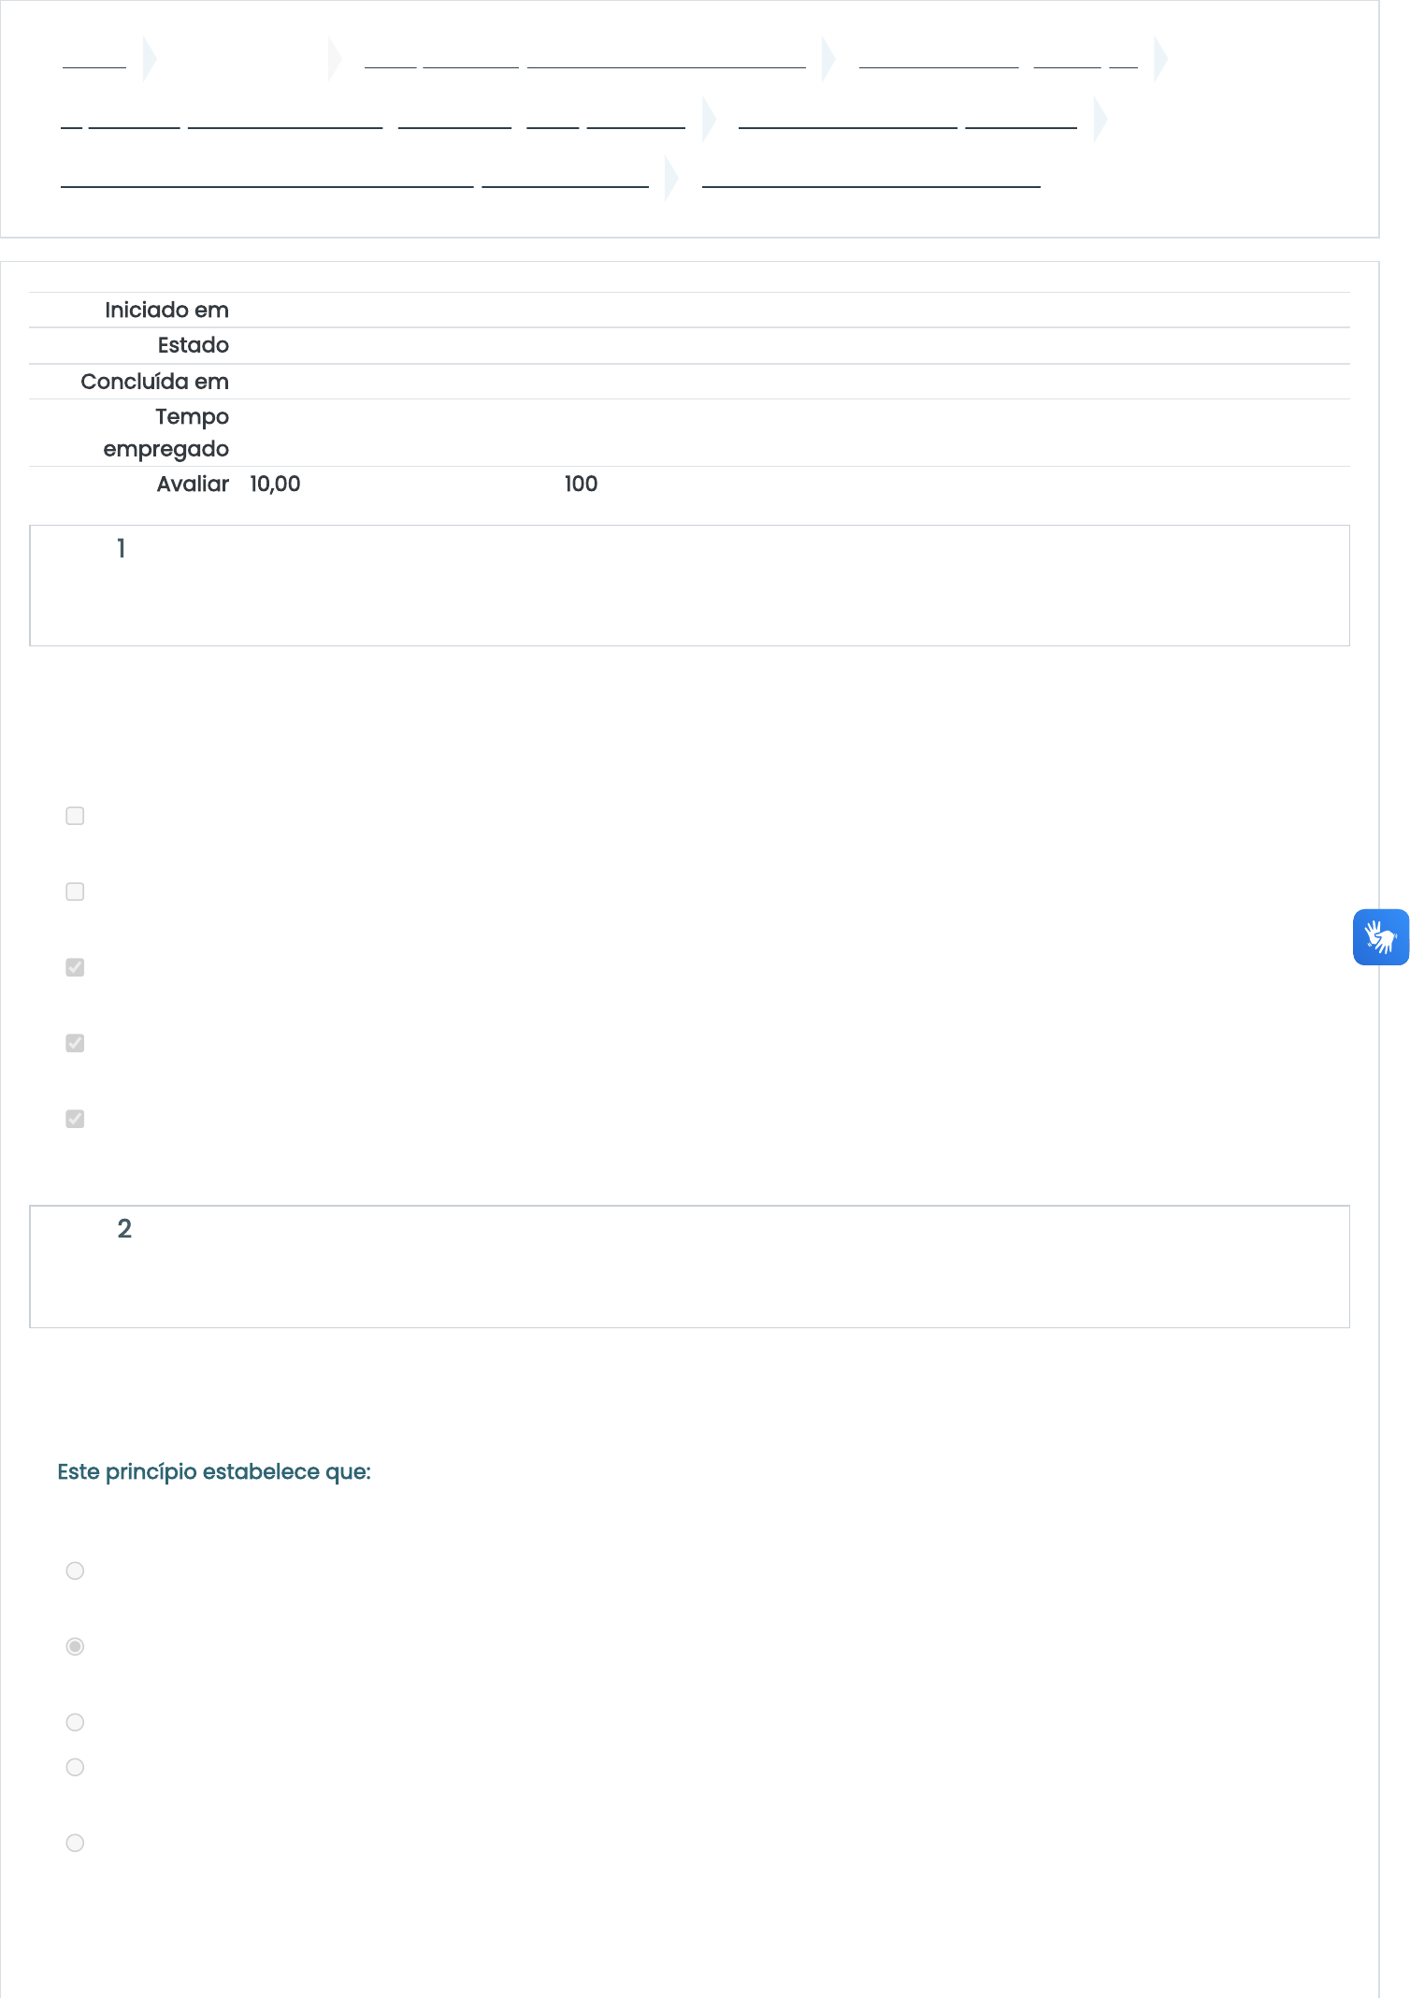Open the first short breadcrumb link

tap(94, 59)
